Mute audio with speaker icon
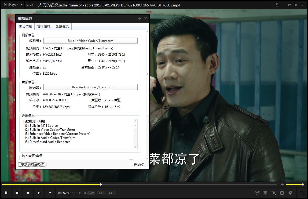This screenshot has width=308, height=199. 283,184
